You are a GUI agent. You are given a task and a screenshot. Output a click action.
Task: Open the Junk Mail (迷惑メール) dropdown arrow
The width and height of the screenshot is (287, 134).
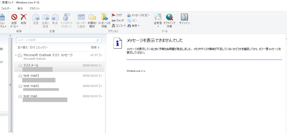17,27
